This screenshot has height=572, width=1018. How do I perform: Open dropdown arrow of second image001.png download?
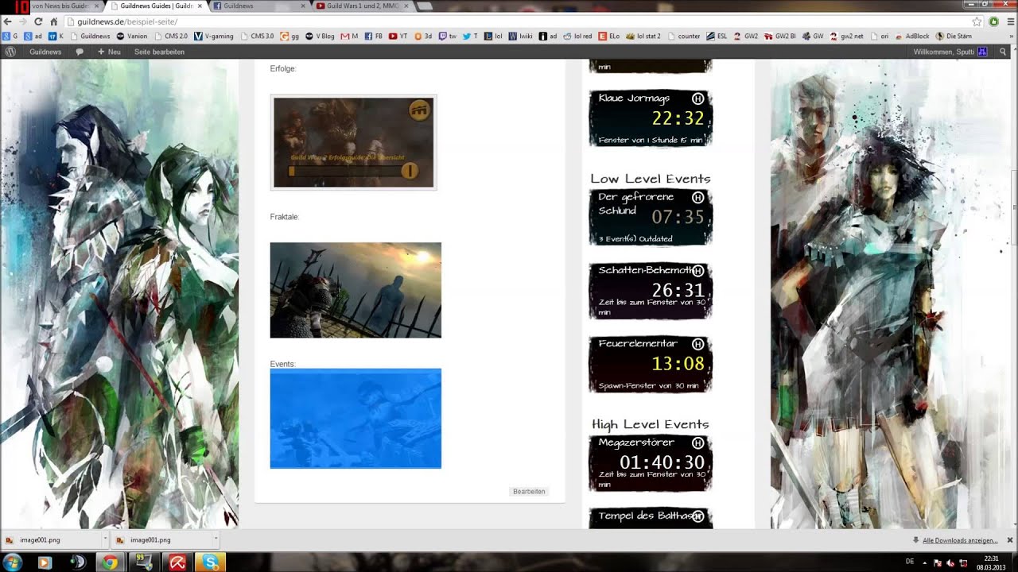(x=215, y=539)
